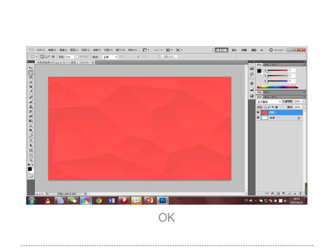Open the Filter menu (滤镜)
The image size is (335, 251).
[97, 50]
